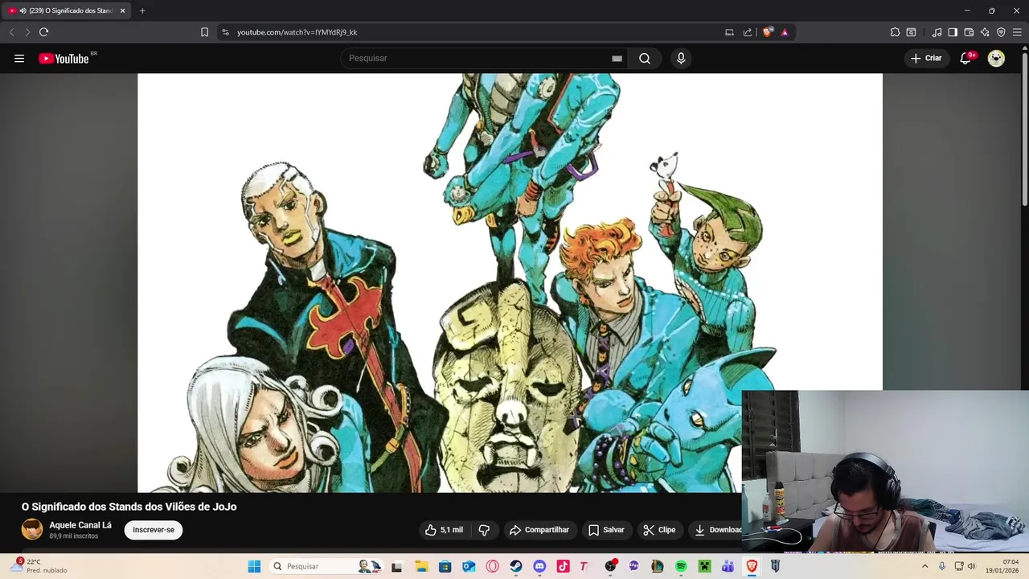
Task: Open Microsoft Store from the taskbar
Action: coord(445,566)
